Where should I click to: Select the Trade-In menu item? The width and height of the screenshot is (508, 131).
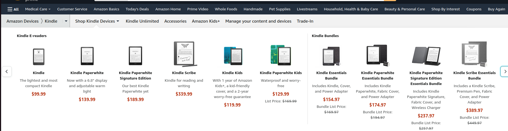(x=305, y=21)
